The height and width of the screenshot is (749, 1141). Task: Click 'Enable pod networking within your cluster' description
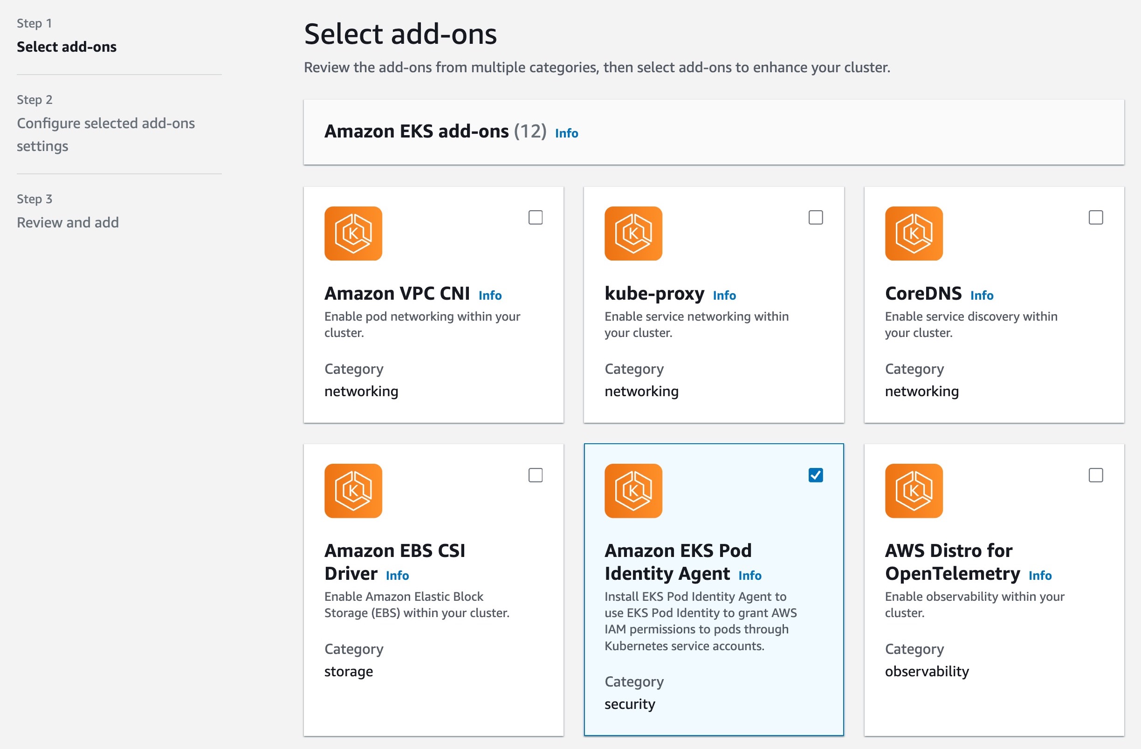422,324
